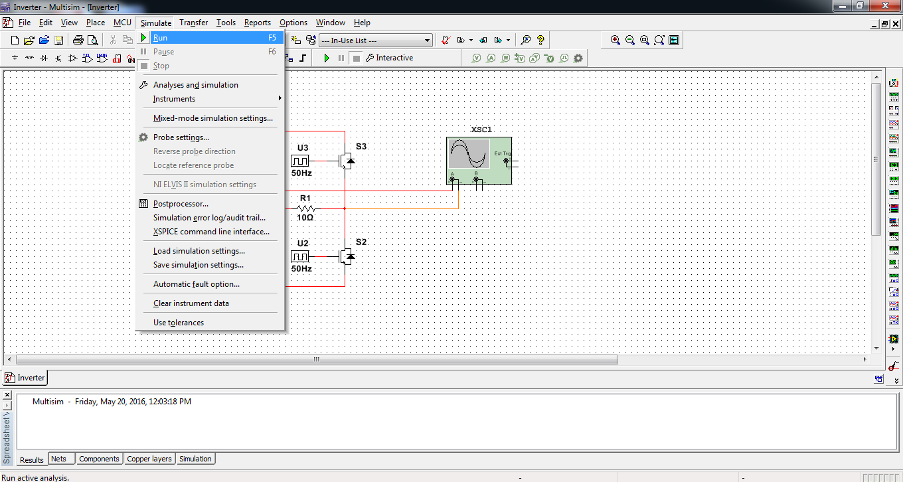The image size is (903, 482).
Task: Choose Load simulation settings
Action: (210, 251)
